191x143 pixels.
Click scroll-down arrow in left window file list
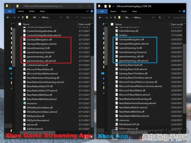[92, 129]
